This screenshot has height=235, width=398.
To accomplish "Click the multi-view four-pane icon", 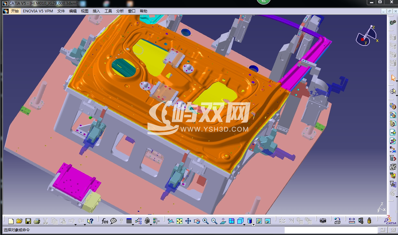I will (x=231, y=221).
